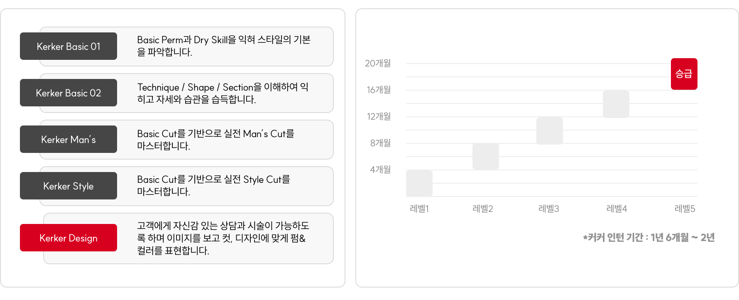Click the 4개월 axis label
Screen dimensions: 739x300
click(x=380, y=170)
